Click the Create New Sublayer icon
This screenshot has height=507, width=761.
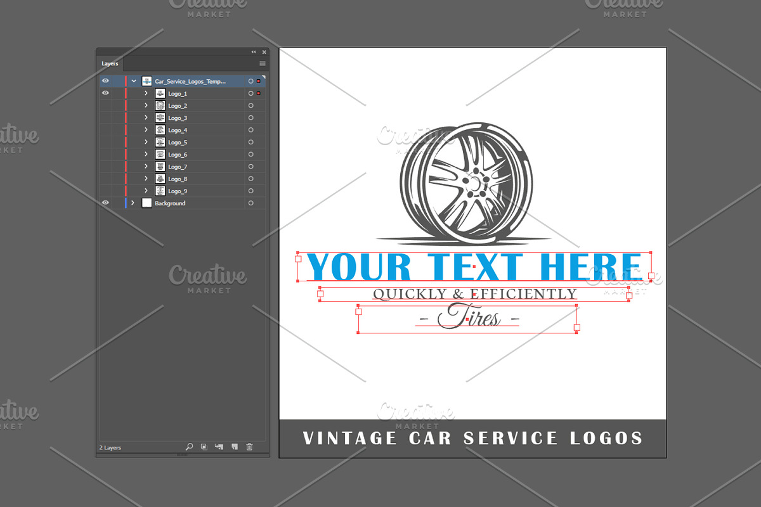(x=219, y=447)
